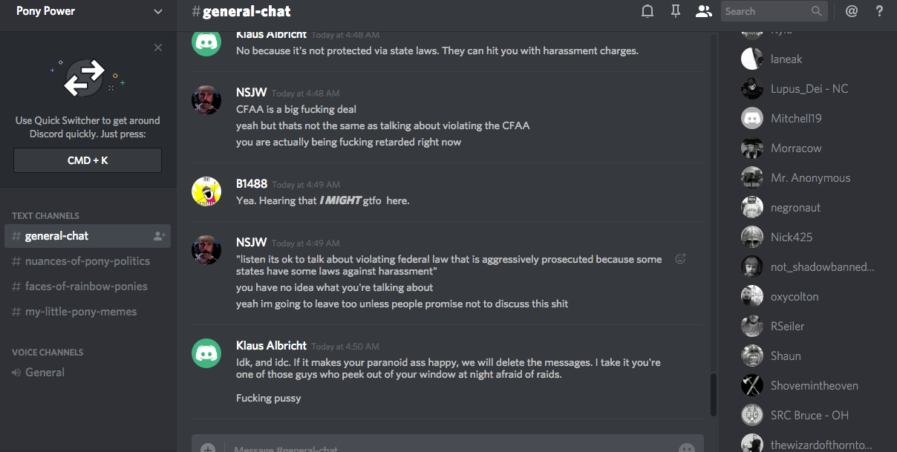Collapse the Text Channels category

pos(45,216)
